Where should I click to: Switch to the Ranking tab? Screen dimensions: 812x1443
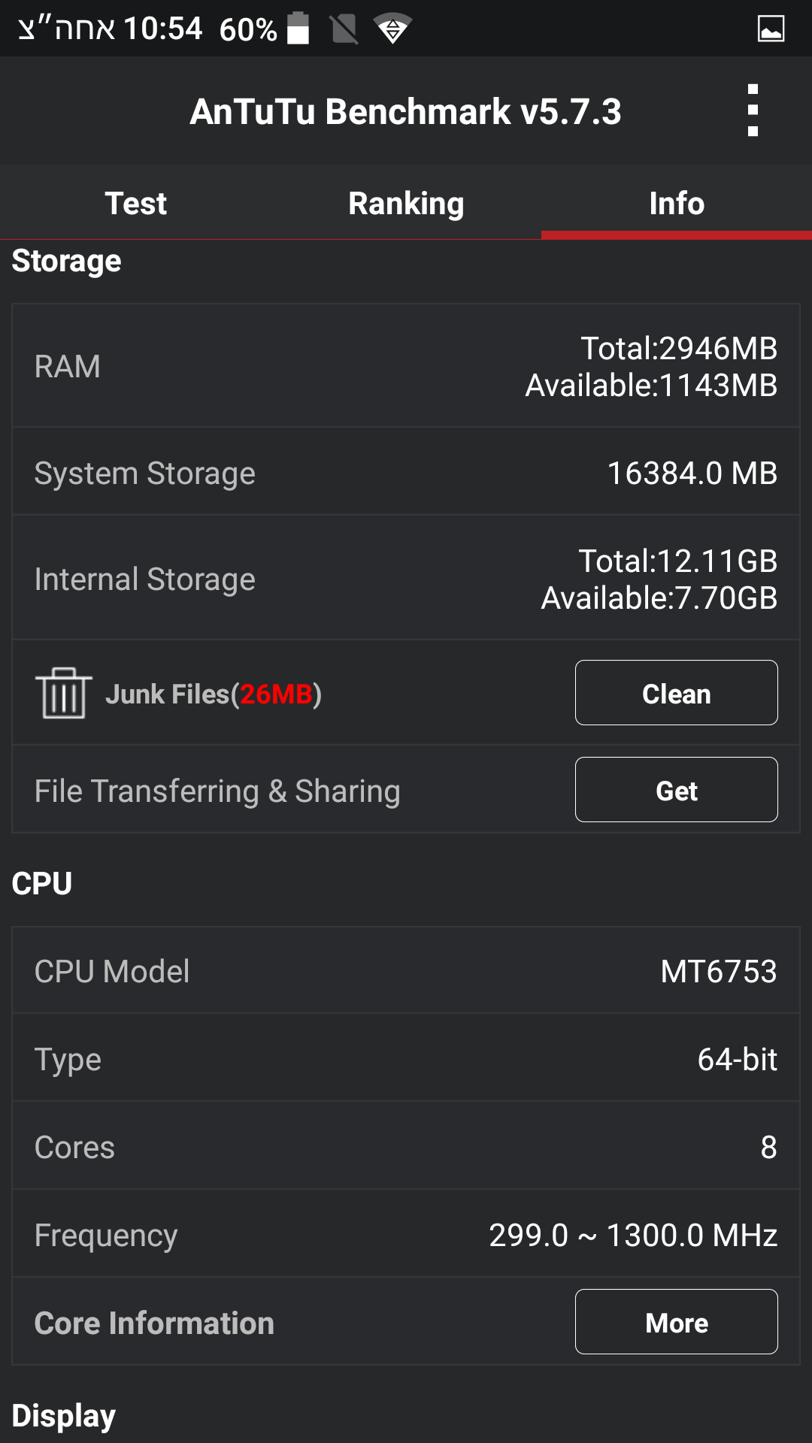point(406,203)
